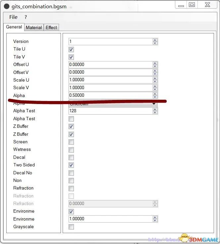Switch to the Material tab
Image resolution: width=220 pixels, height=244 pixels.
coord(34,28)
